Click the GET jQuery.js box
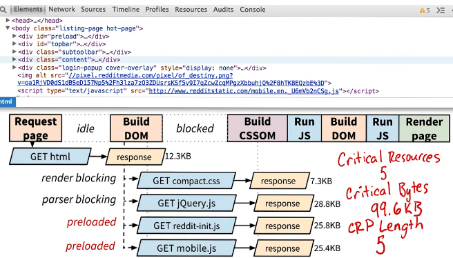 tap(186, 203)
